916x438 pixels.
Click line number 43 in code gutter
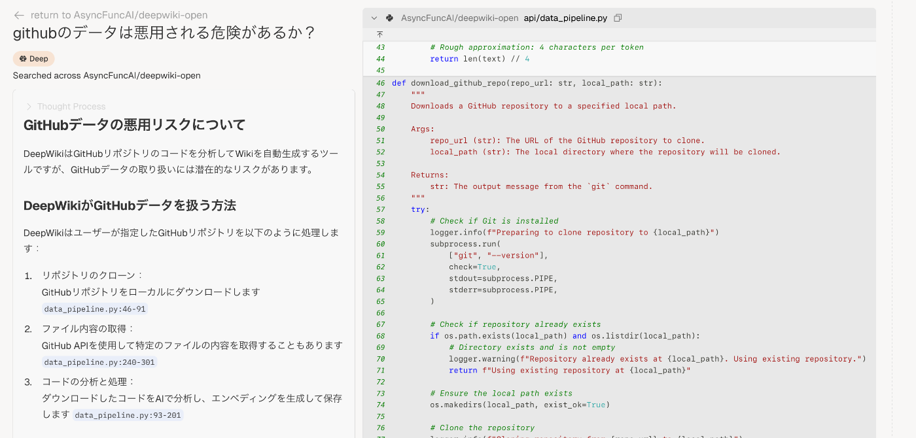(x=381, y=47)
